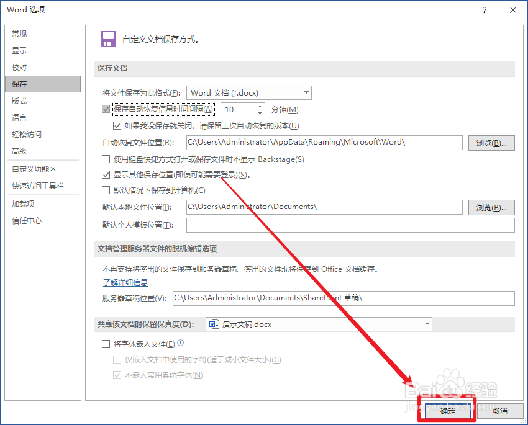Toggle 不嵌入常用系统字体 checkbox
The height and width of the screenshot is (425, 528).
point(117,375)
